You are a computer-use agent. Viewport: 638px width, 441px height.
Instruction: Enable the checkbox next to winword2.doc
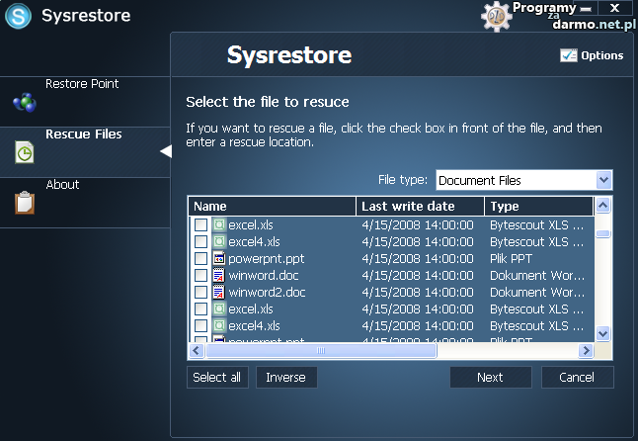tap(201, 293)
